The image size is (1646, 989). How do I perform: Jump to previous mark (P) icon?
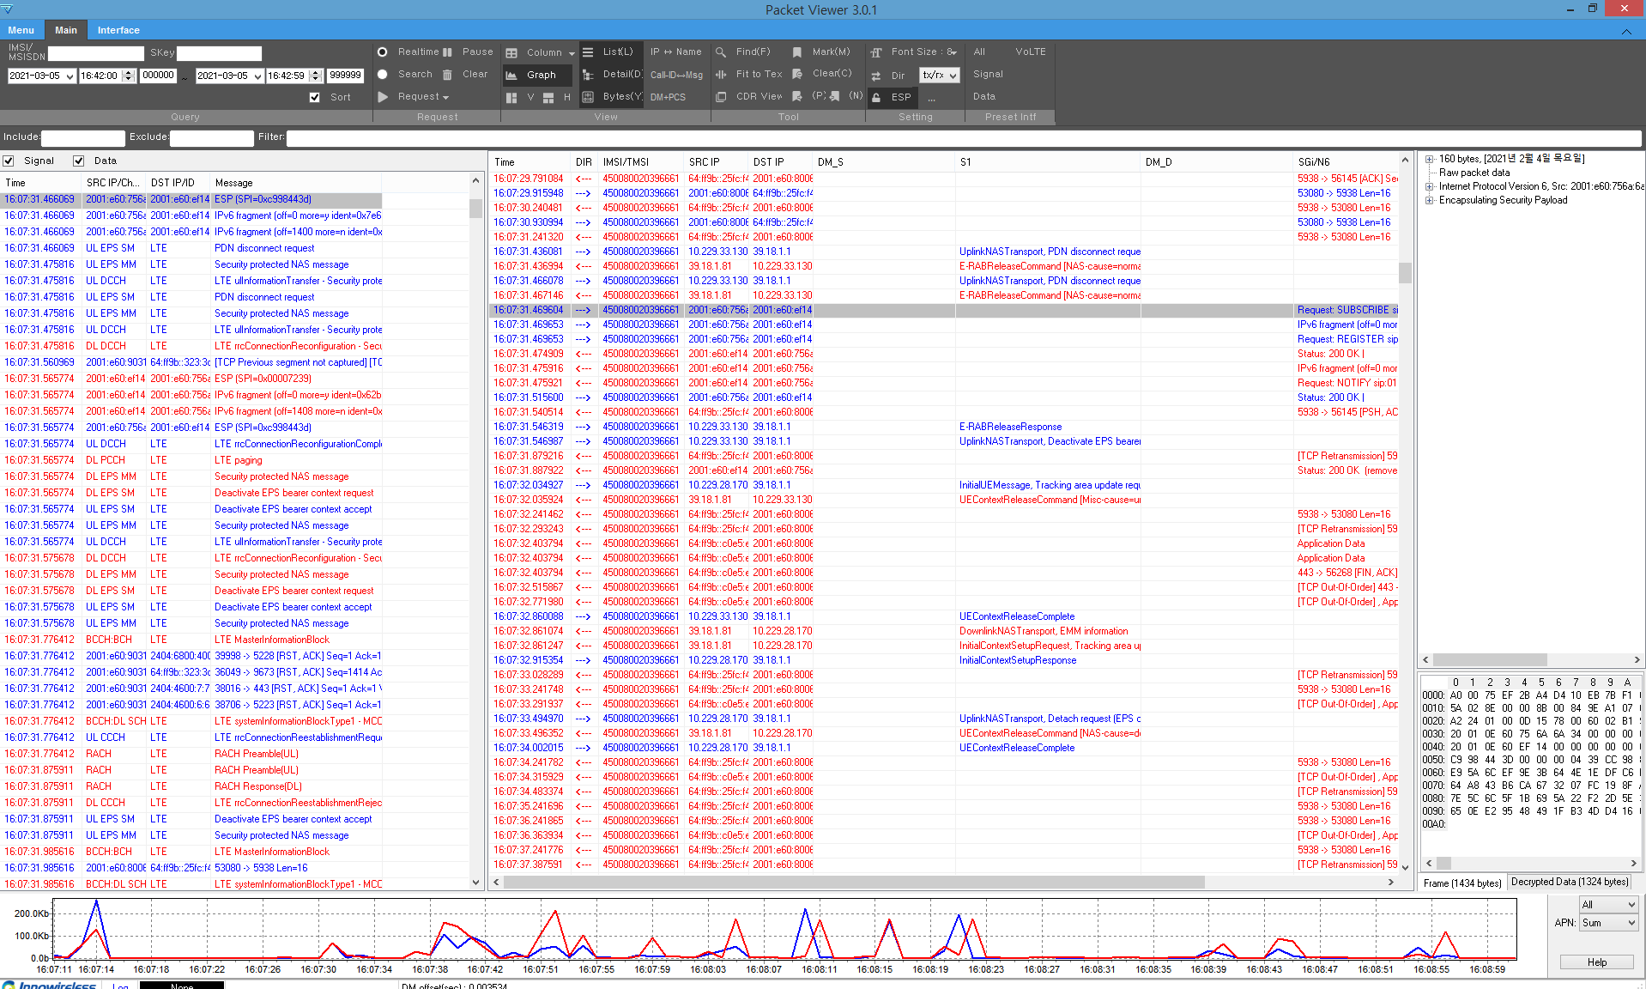(797, 96)
